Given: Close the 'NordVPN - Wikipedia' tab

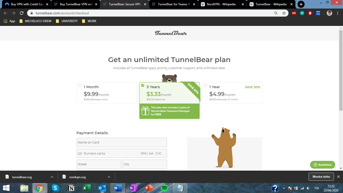Looking at the screenshot, I should 243,4.
